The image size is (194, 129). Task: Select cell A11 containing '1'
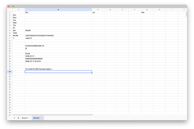pyautogui.click(x=19, y=38)
